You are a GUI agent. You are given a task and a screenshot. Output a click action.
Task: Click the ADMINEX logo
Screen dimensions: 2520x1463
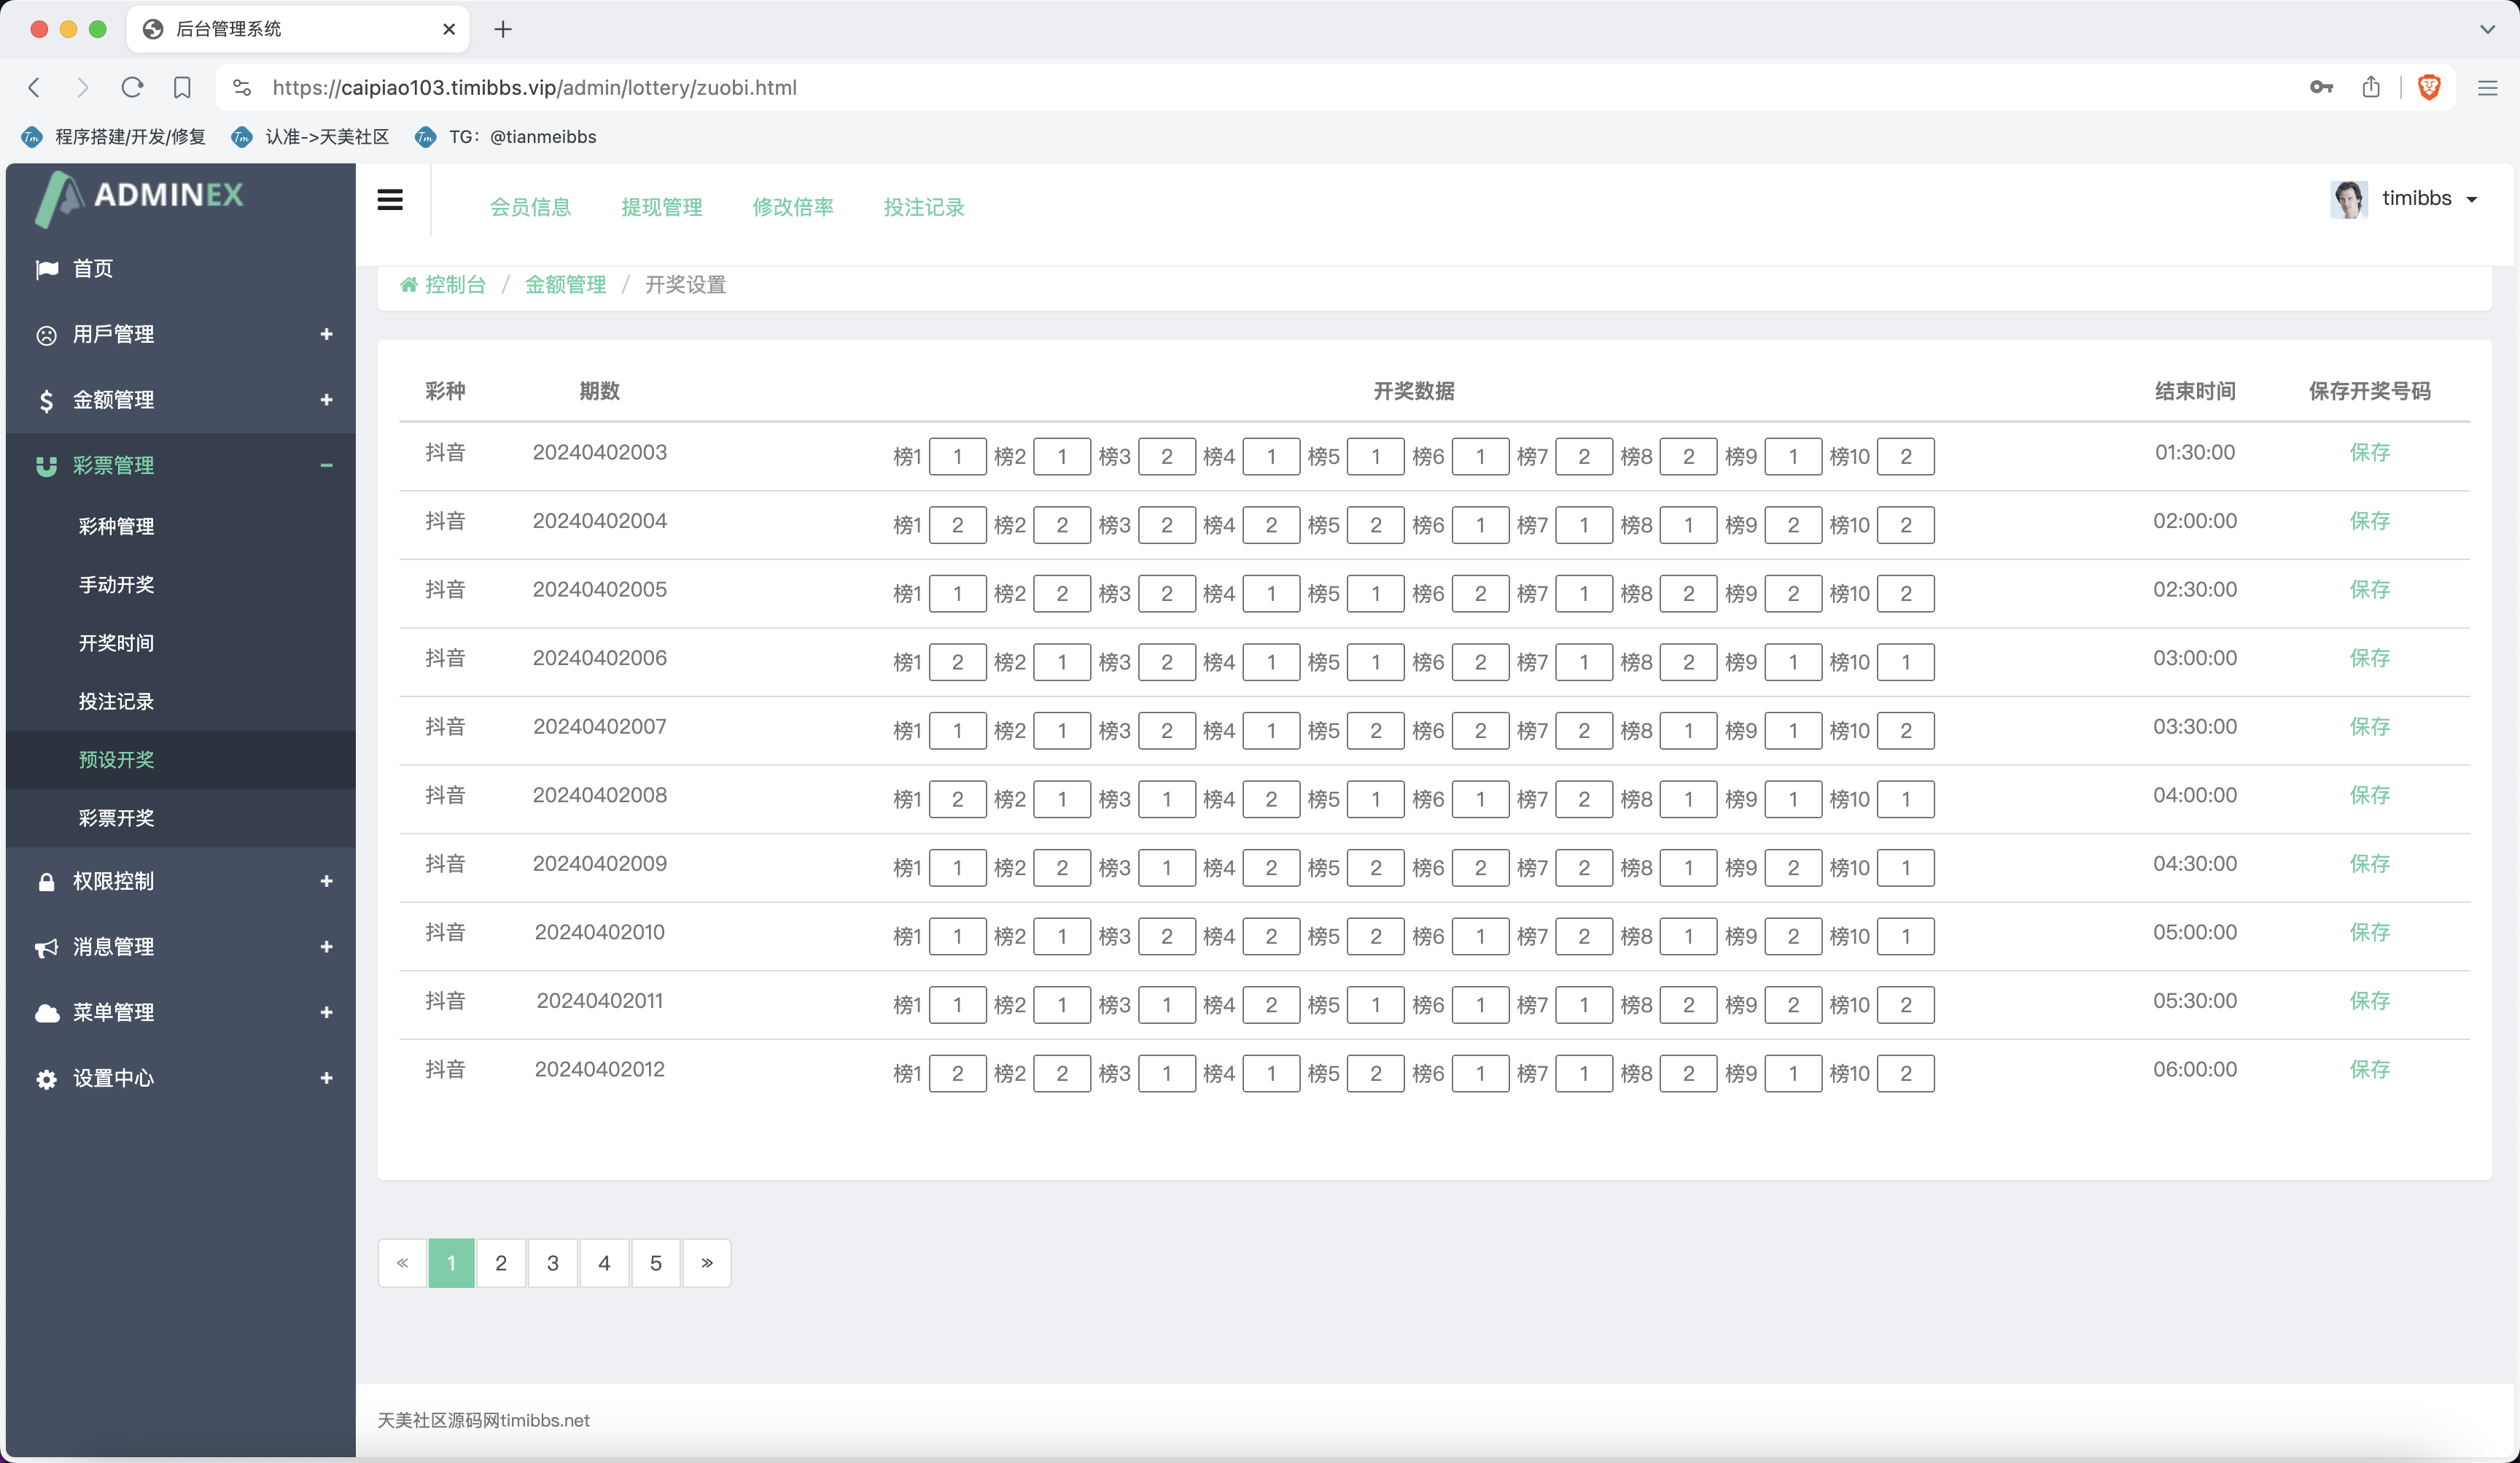pyautogui.click(x=140, y=197)
